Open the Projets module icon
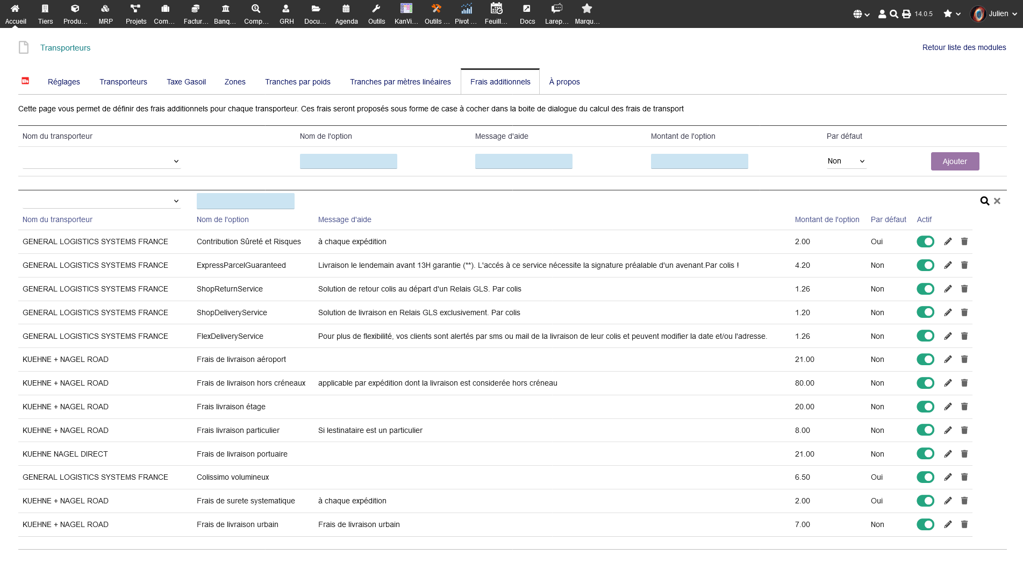This screenshot has height=569, width=1023. [x=135, y=9]
